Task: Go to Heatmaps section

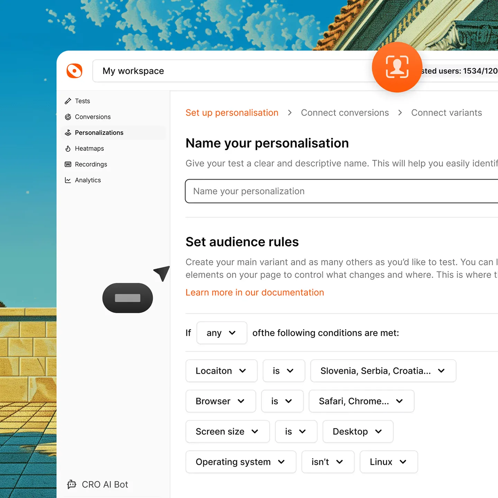Action: (113, 149)
